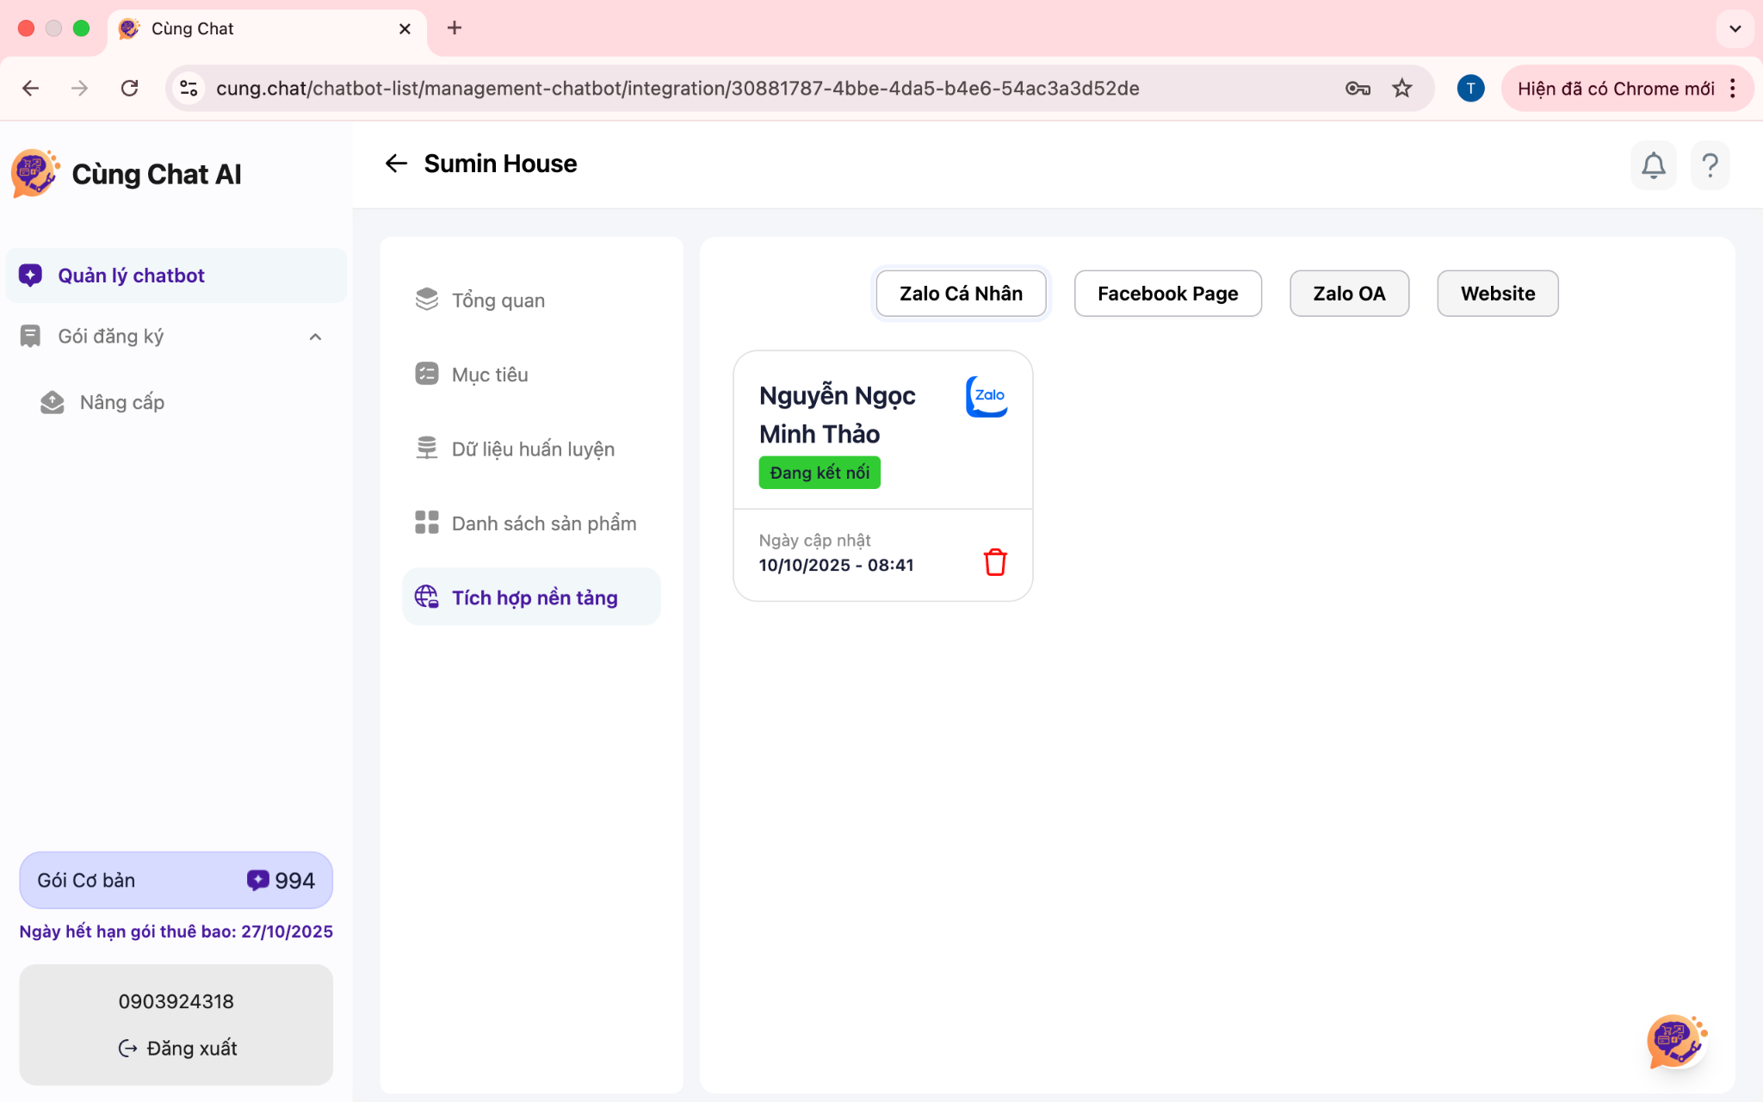Go to Danh sách sản phẩm
This screenshot has width=1763, height=1102.
(x=543, y=523)
